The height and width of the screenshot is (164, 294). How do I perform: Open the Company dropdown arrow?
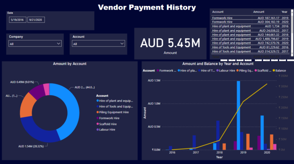(58, 44)
